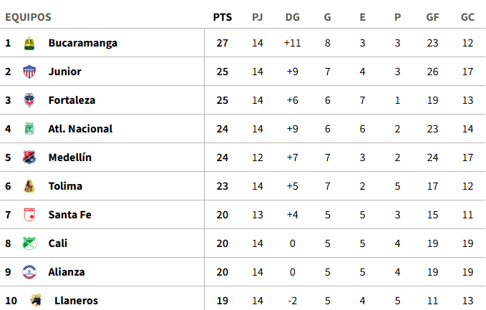Select the Llaneros team name
486x310 pixels.
point(76,301)
